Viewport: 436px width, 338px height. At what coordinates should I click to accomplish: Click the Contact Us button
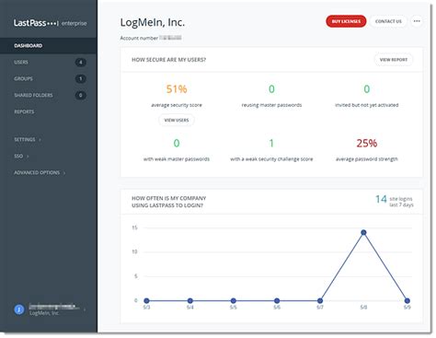388,21
